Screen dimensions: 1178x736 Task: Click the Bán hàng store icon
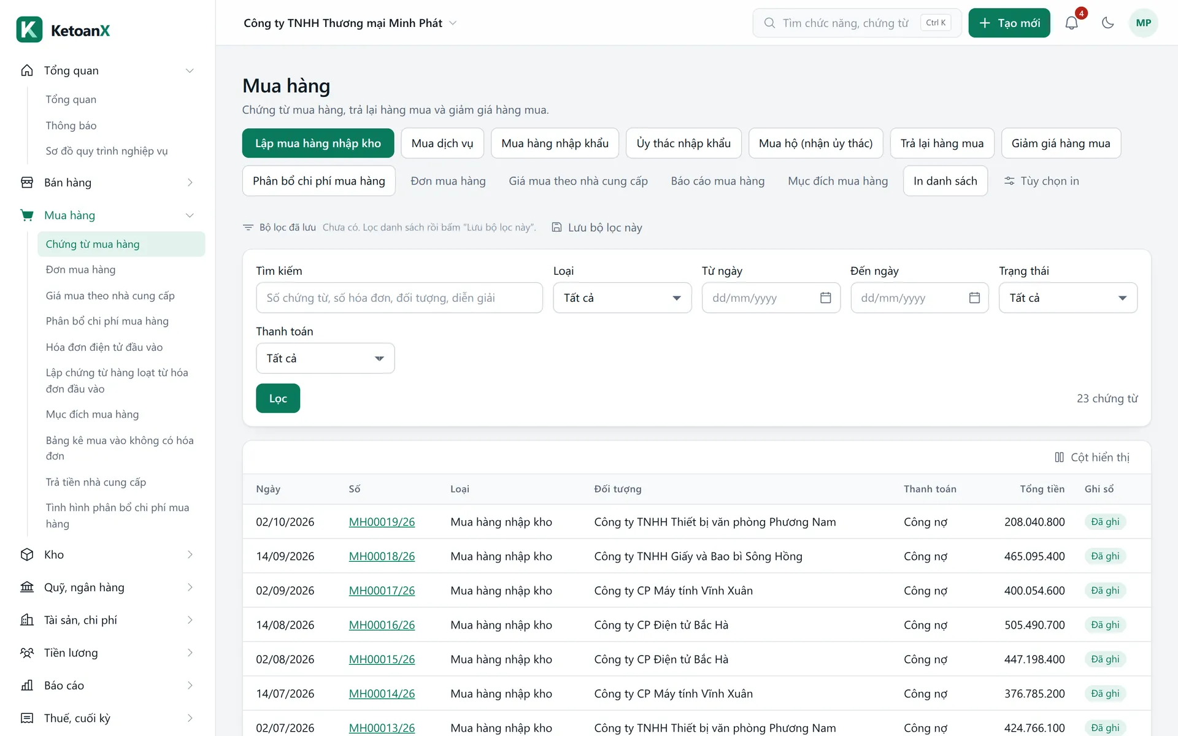[27, 183]
